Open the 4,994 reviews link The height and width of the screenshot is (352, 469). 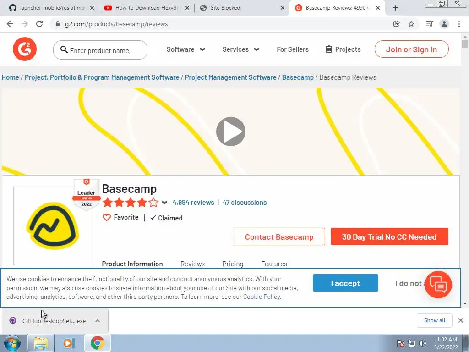(x=193, y=203)
